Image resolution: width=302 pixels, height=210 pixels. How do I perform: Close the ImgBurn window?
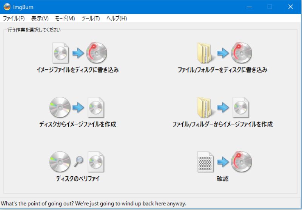pyautogui.click(x=290, y=7)
